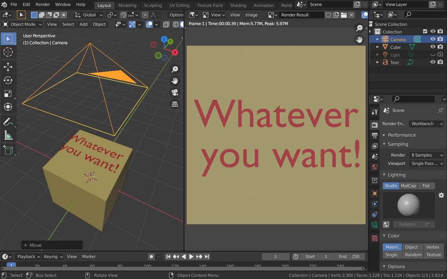Toggle proportional editing
447x279 pixels.
(145, 15)
